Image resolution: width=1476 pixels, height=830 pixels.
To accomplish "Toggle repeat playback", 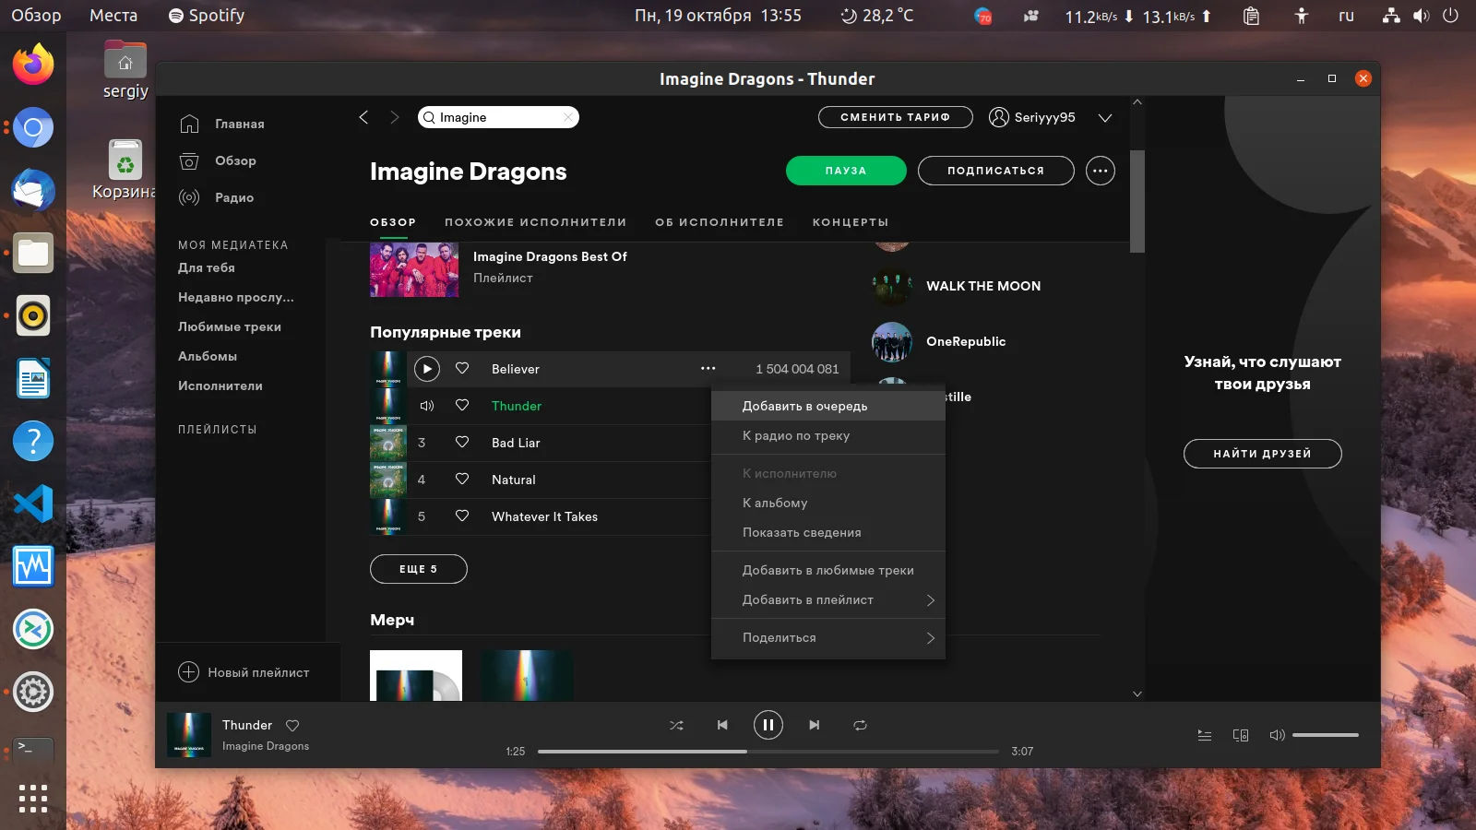I will pyautogui.click(x=860, y=725).
